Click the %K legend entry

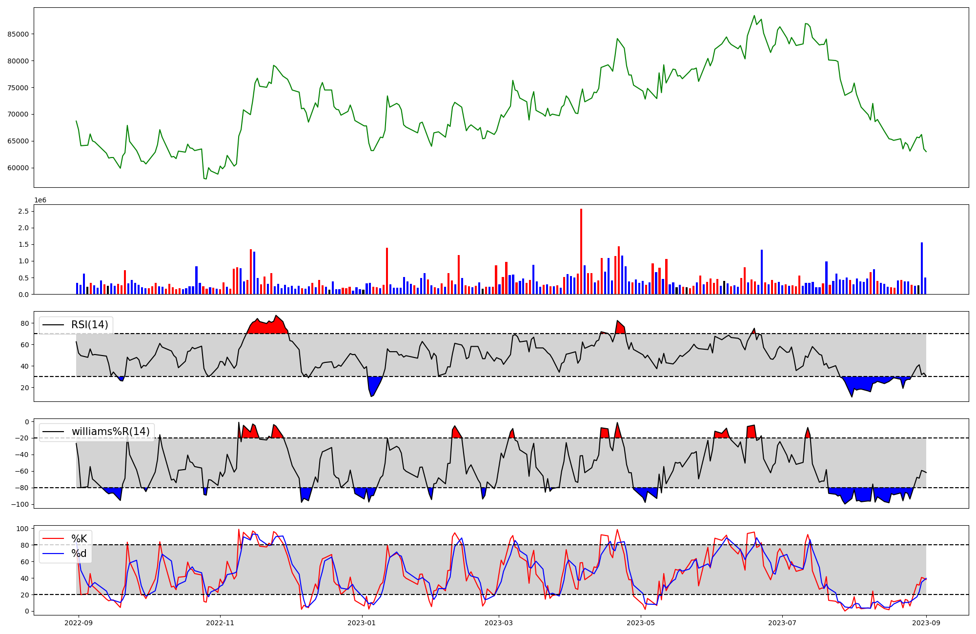pyautogui.click(x=79, y=538)
